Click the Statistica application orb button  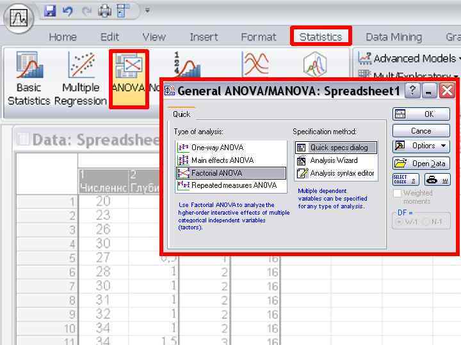19,17
